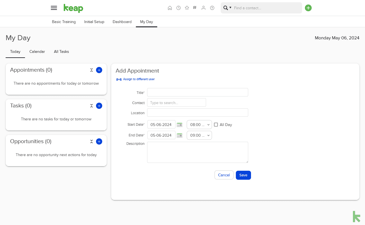The width and height of the screenshot is (365, 225).
Task: Go to the Home icon
Action: tap(170, 8)
